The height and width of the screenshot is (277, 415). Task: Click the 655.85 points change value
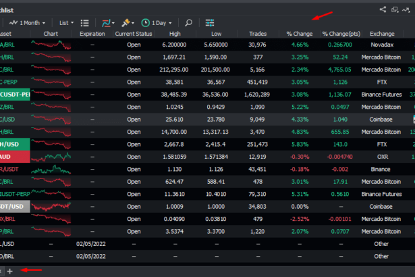point(340,132)
